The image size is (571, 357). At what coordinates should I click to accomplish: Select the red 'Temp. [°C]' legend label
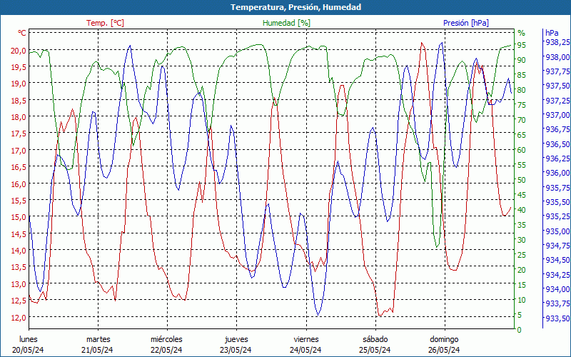105,23
